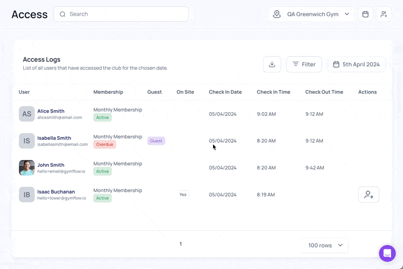The height and width of the screenshot is (269, 403).
Task: Go to page 1 in pagination
Action: tap(181, 244)
